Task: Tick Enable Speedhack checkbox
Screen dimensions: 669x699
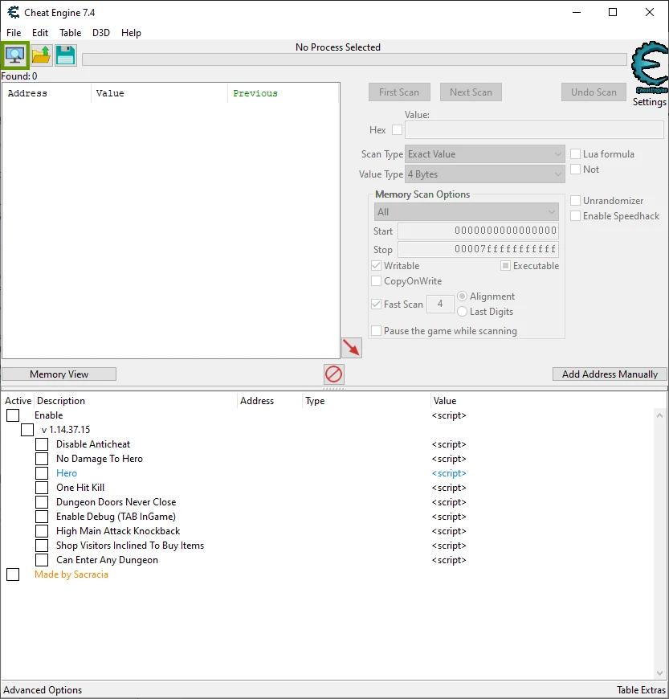Action: pos(575,216)
